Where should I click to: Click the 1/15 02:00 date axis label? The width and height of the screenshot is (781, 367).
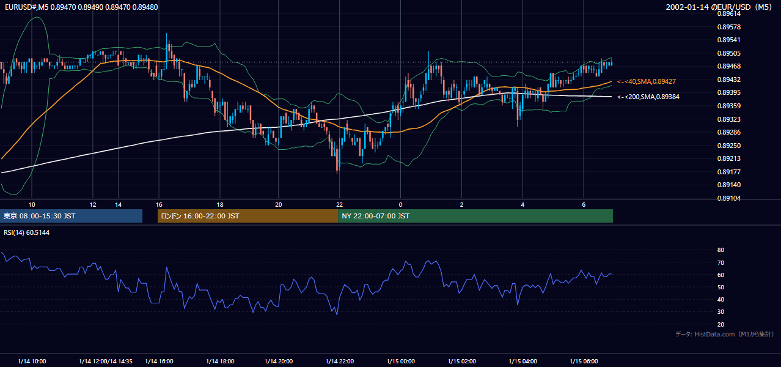tap(461, 361)
